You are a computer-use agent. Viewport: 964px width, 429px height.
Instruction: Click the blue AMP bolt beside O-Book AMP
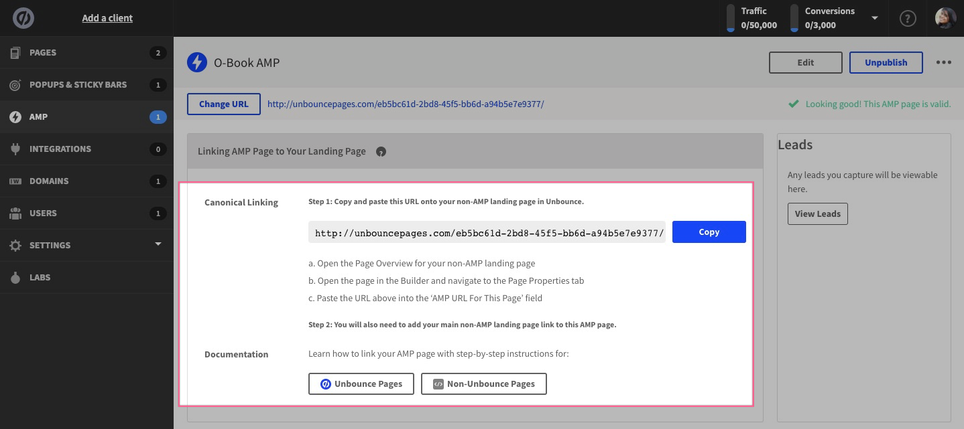click(196, 63)
